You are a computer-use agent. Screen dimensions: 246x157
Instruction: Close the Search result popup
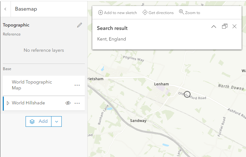[234, 26]
